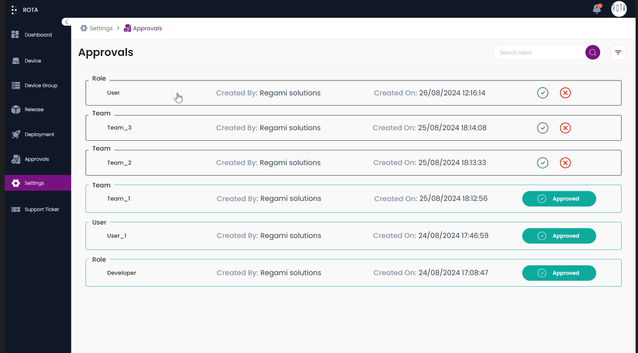
Task: Click the notifications bell icon
Action: [x=597, y=8]
